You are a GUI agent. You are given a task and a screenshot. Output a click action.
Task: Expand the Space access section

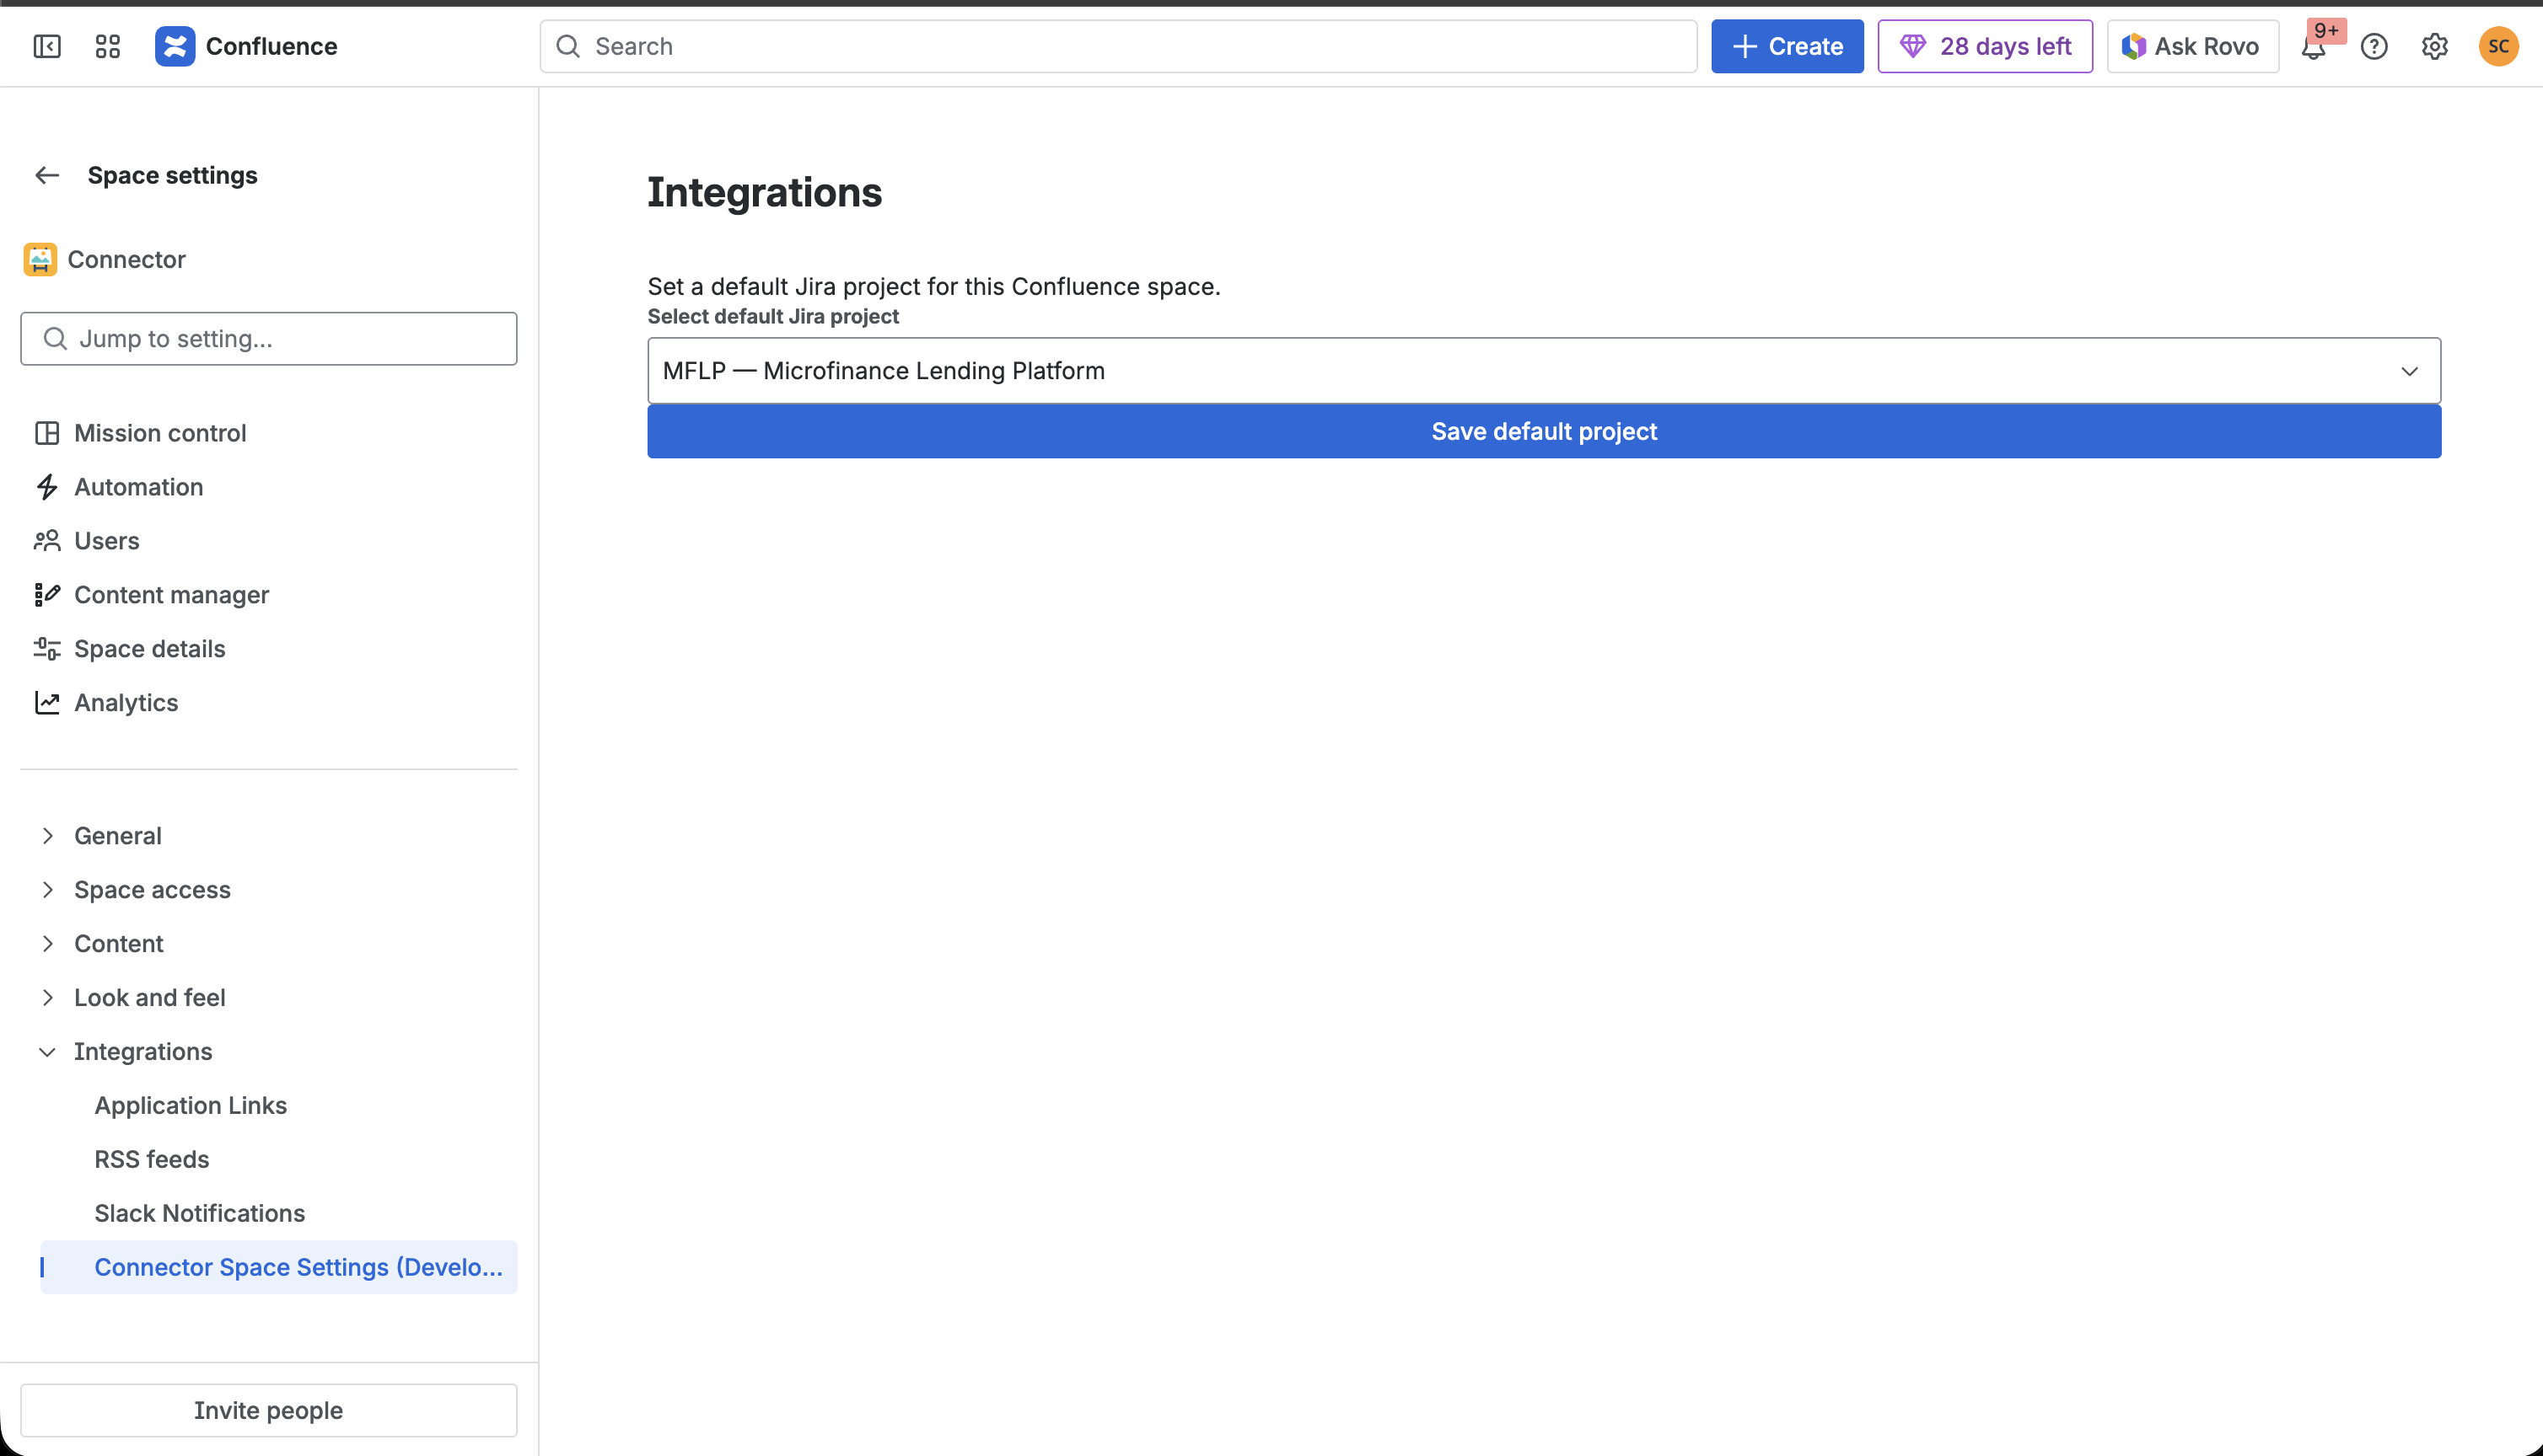pos(47,890)
